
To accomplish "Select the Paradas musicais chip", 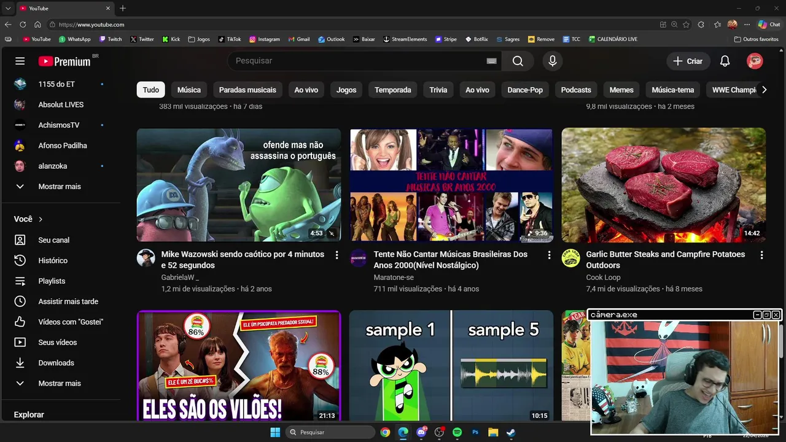I will (x=247, y=90).
